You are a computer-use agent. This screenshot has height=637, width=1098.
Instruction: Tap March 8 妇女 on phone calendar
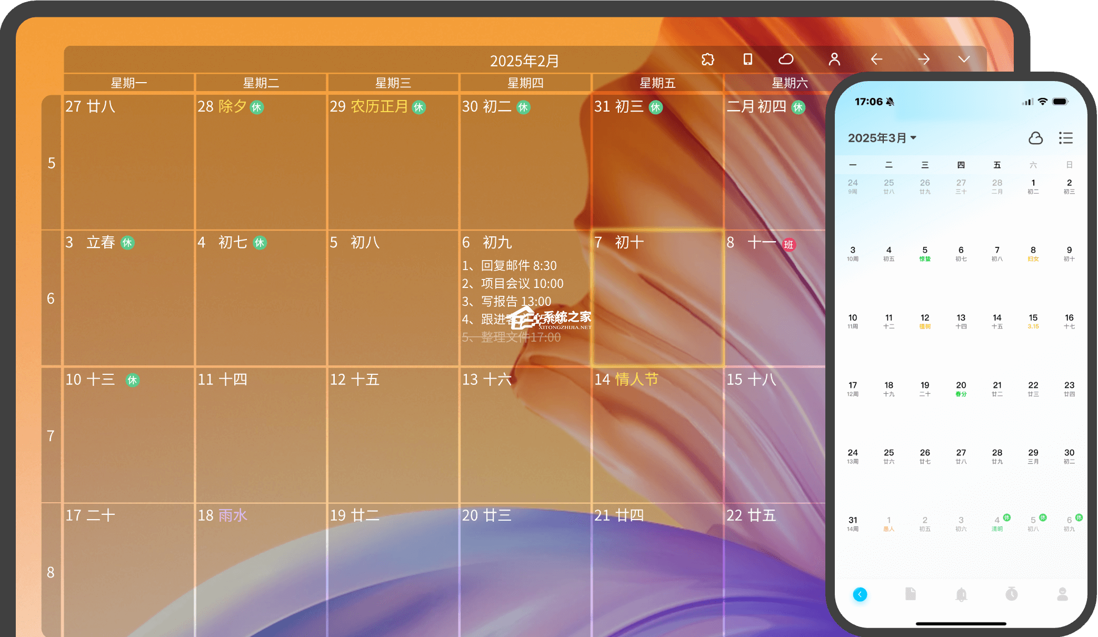[x=1033, y=254]
